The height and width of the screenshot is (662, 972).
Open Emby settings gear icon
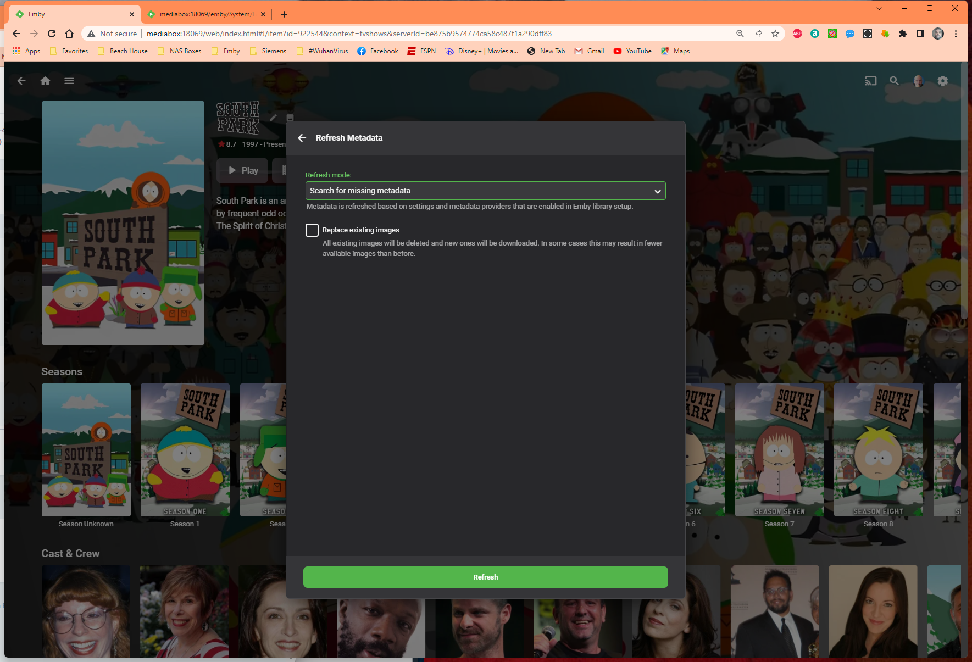pos(943,81)
